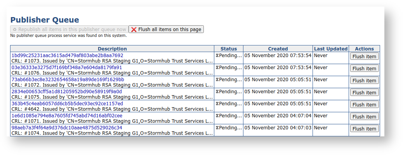Open queue entry 1e6d1085e794e8a7605fd745abd74d16abf02cee
Viewport: 403px width, 155px height.
67,116
